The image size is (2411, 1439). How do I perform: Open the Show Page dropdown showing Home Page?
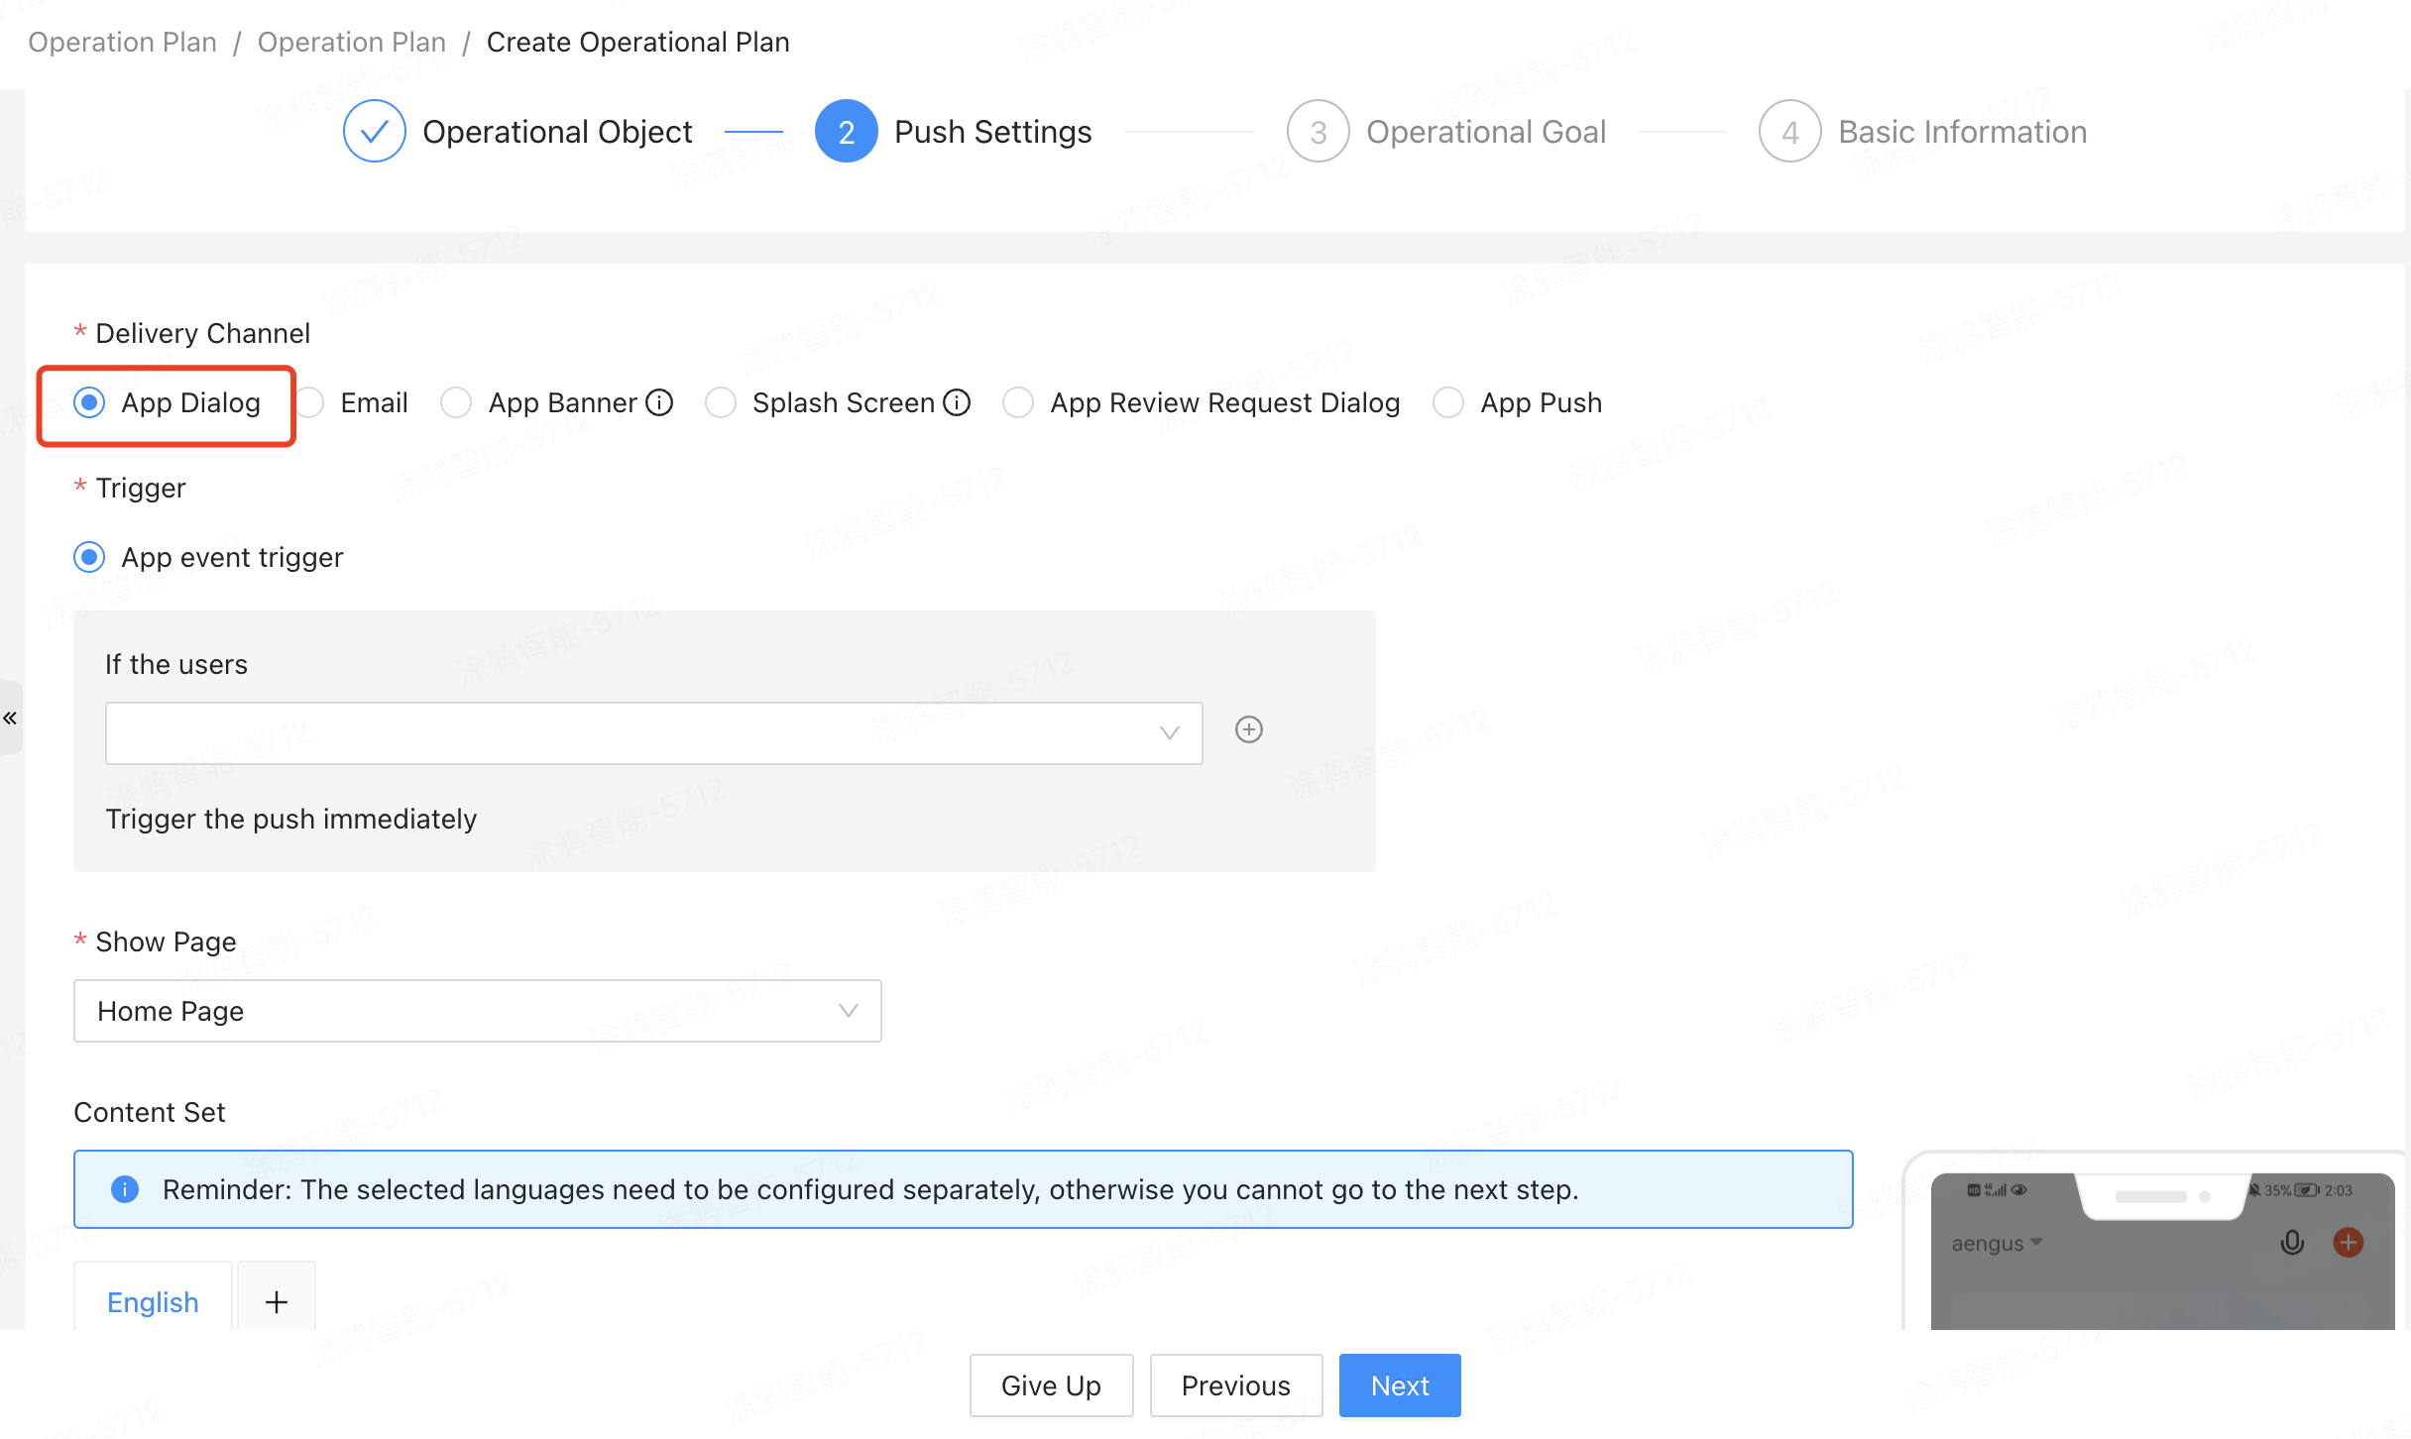pyautogui.click(x=477, y=1011)
